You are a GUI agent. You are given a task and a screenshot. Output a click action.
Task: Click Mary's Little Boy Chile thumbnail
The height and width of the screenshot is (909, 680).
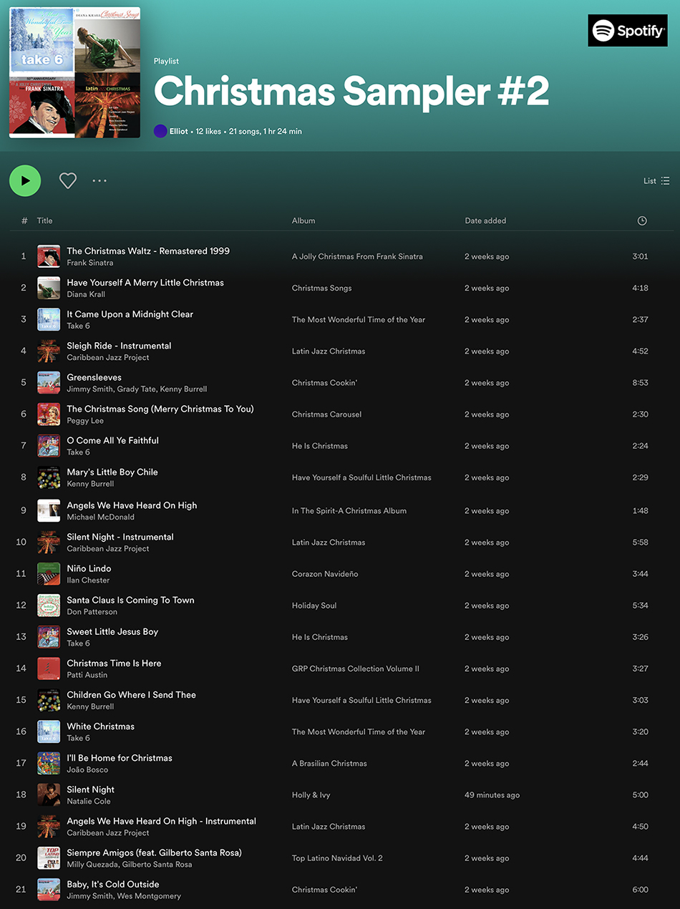(49, 477)
